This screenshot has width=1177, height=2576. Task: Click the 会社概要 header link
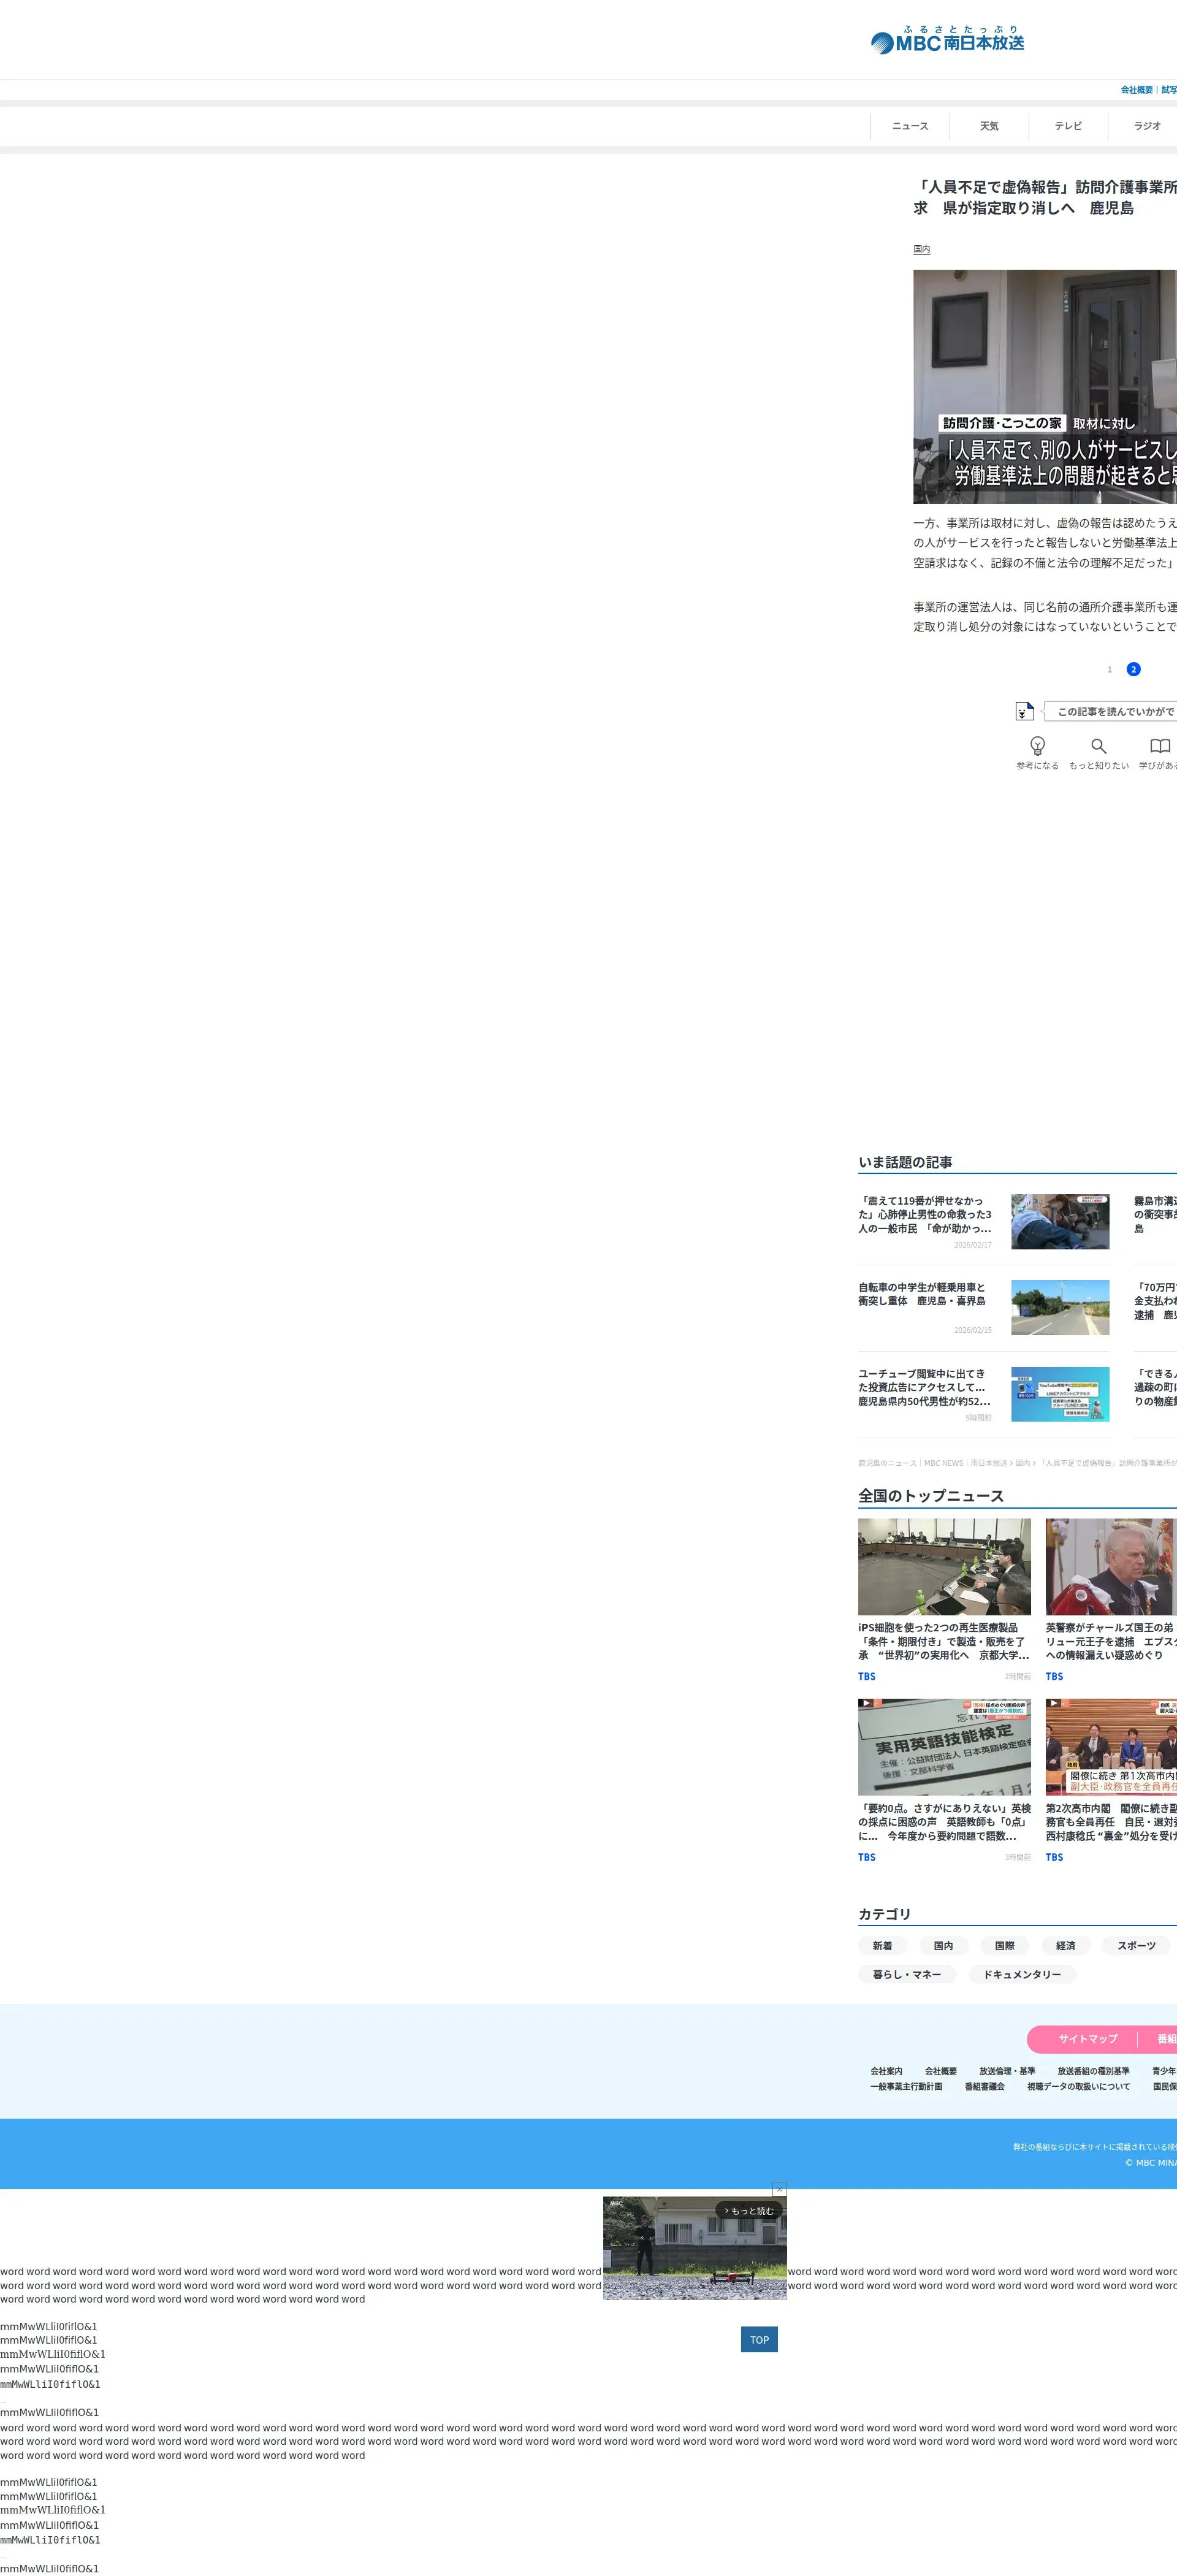click(x=1136, y=90)
